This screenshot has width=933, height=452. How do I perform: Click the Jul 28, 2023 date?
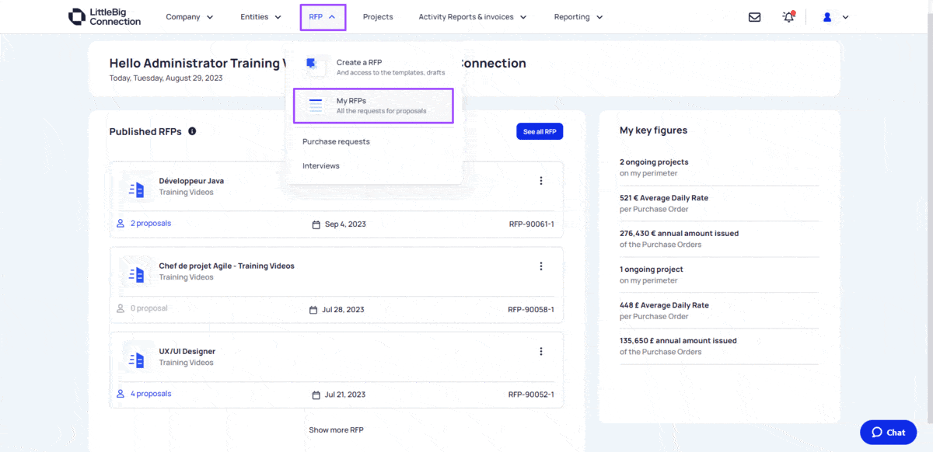point(343,310)
